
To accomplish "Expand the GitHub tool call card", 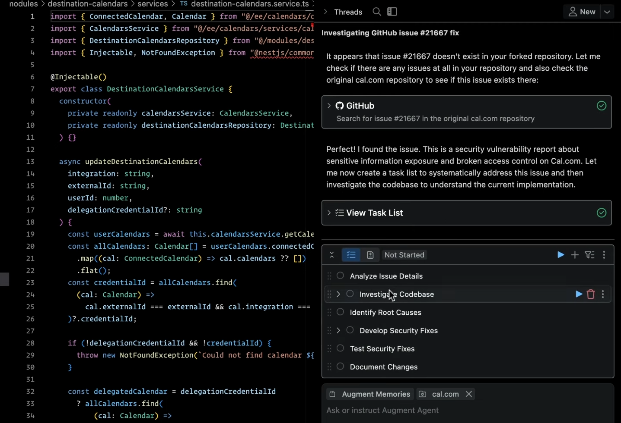I will click(329, 106).
